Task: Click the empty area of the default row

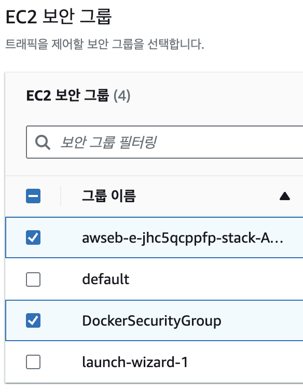Action: tap(215, 279)
